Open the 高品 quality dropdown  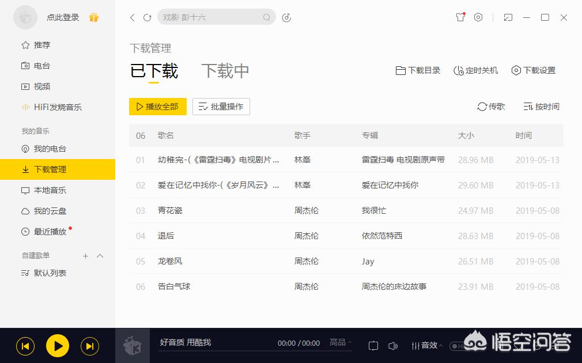pyautogui.click(x=341, y=342)
